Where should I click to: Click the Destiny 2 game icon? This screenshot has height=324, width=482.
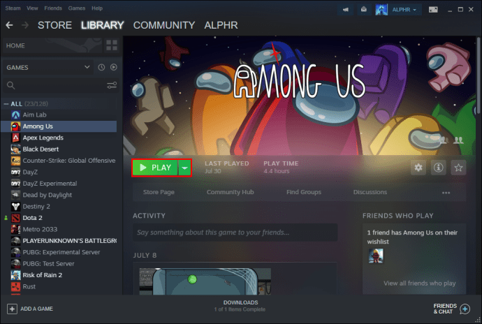[15, 207]
